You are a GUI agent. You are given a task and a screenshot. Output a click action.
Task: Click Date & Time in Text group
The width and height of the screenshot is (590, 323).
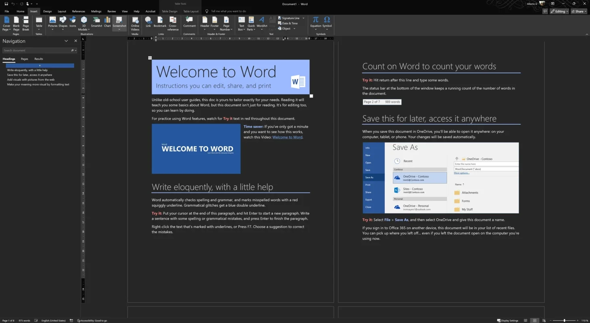288,23
